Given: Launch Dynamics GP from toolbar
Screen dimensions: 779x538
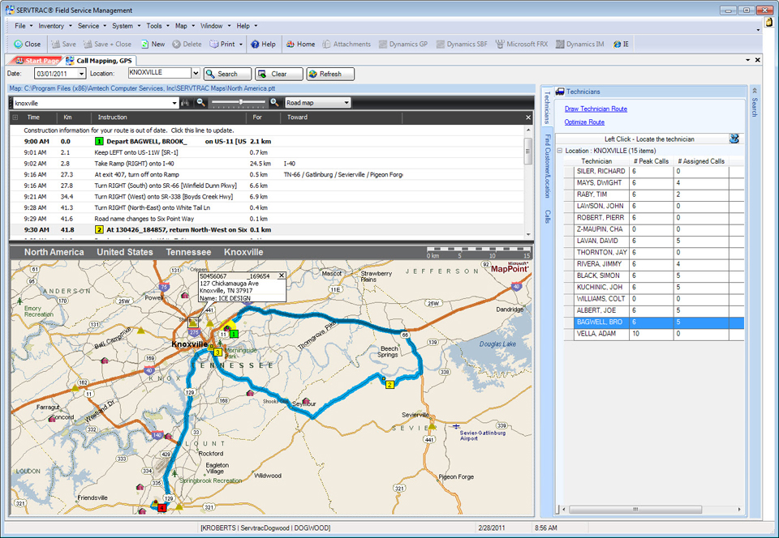Looking at the screenshot, I should pyautogui.click(x=403, y=44).
